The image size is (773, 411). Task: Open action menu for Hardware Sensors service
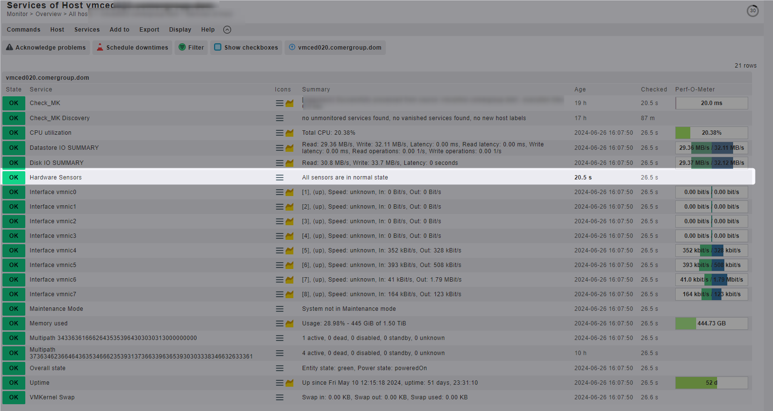(x=280, y=178)
